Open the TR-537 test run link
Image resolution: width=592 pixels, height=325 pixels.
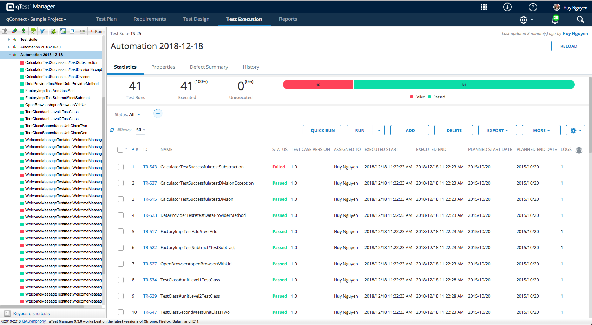(x=150, y=183)
